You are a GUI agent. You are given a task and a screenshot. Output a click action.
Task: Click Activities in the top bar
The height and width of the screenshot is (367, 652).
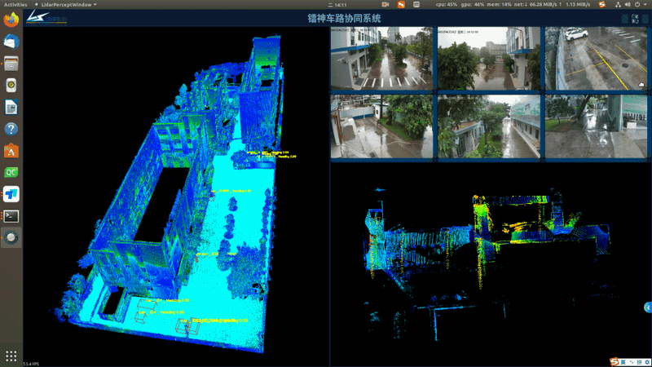[15, 4]
